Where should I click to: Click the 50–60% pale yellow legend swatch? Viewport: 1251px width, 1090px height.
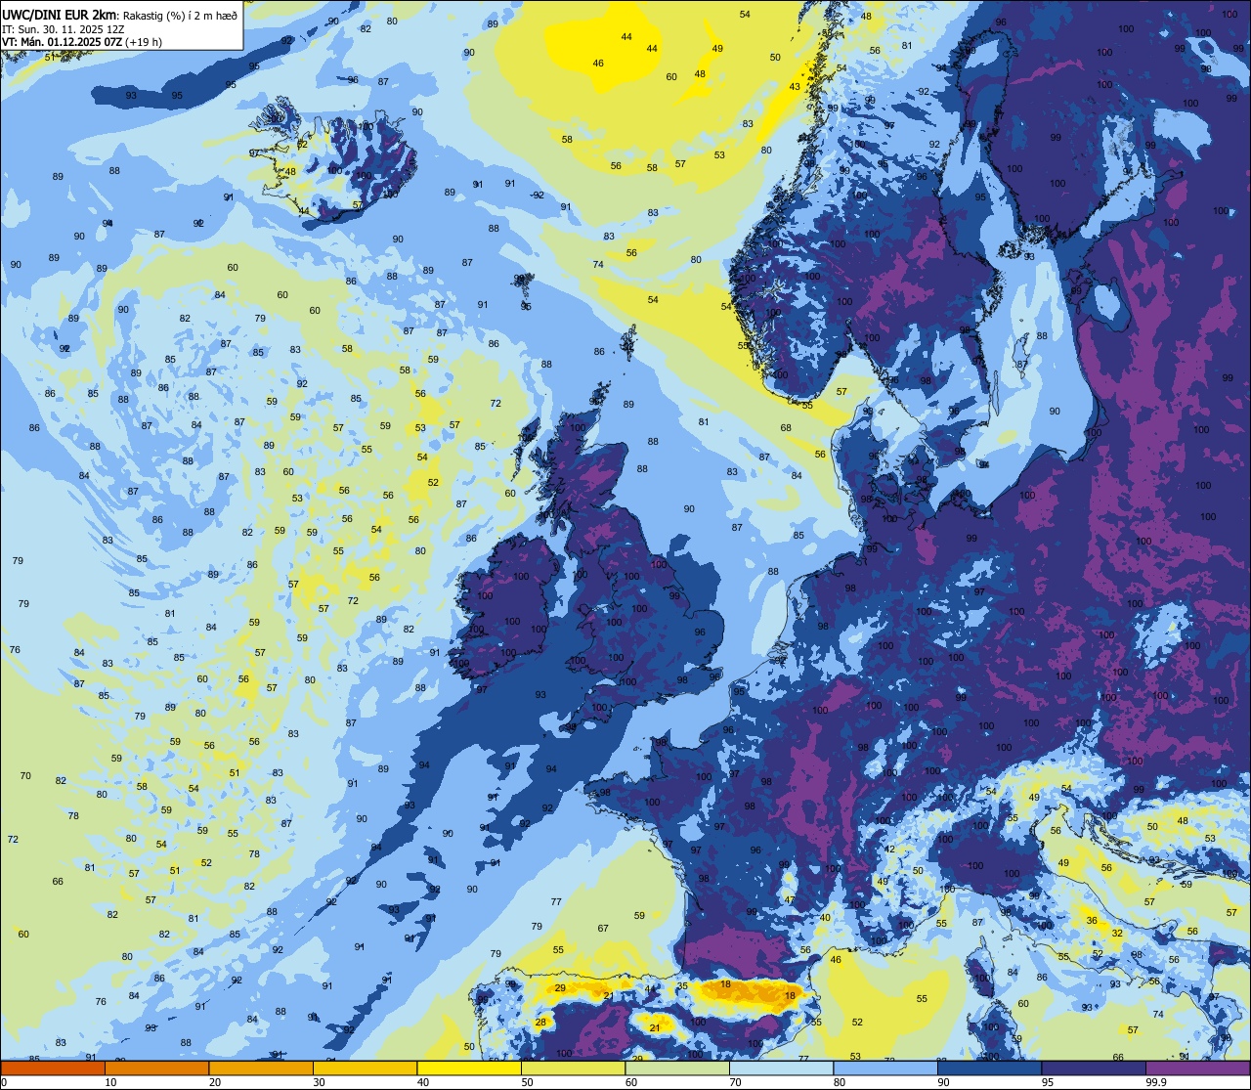pyautogui.click(x=573, y=1068)
